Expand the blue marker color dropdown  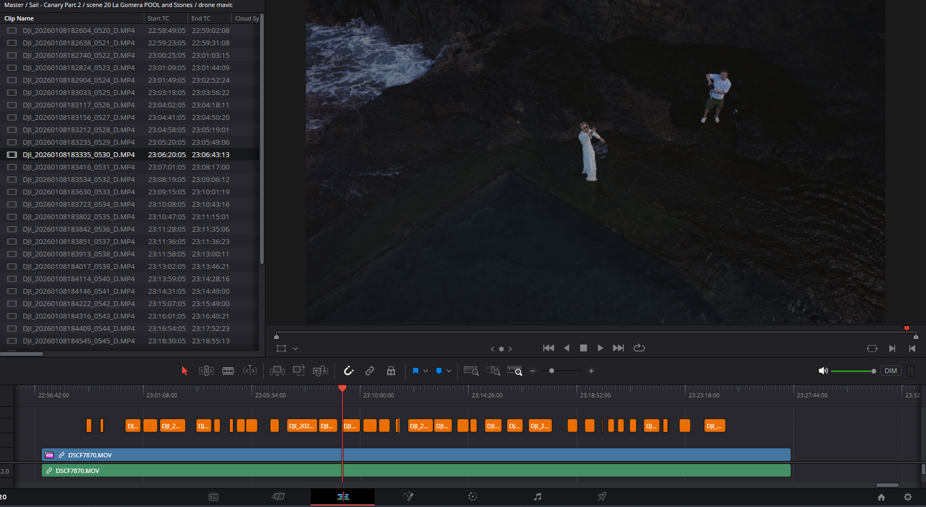[x=449, y=371]
